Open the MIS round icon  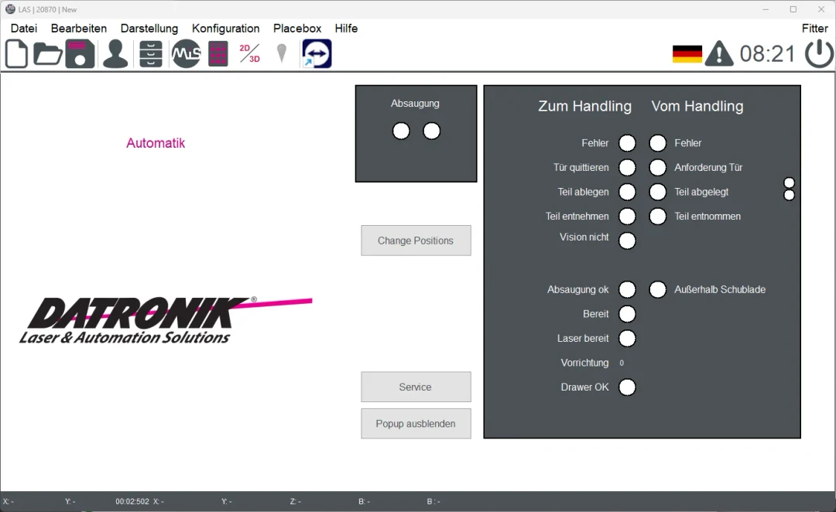pos(186,54)
